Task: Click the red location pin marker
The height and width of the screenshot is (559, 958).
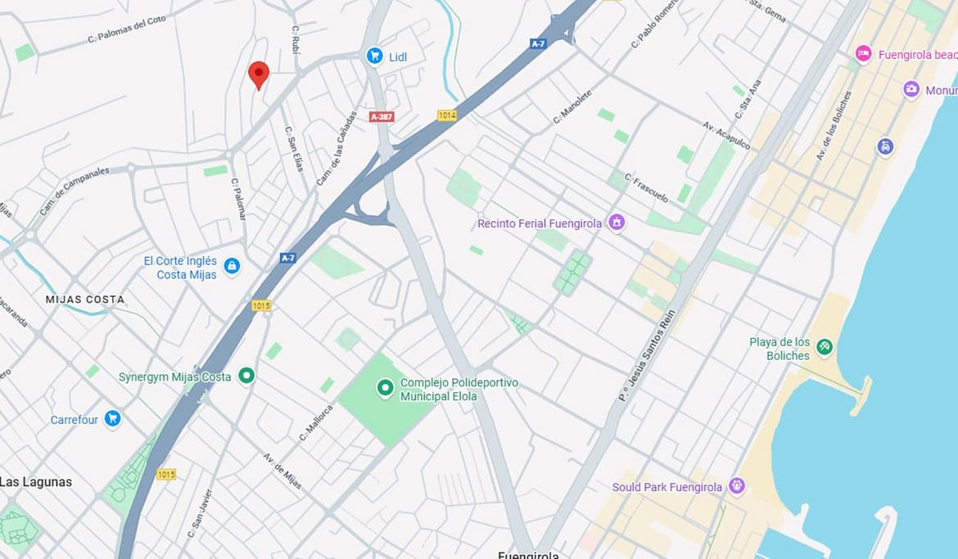Action: pos(259,75)
